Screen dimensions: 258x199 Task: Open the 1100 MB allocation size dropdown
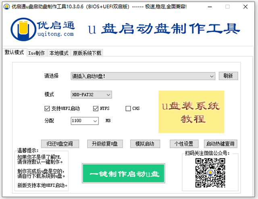tap(85, 121)
